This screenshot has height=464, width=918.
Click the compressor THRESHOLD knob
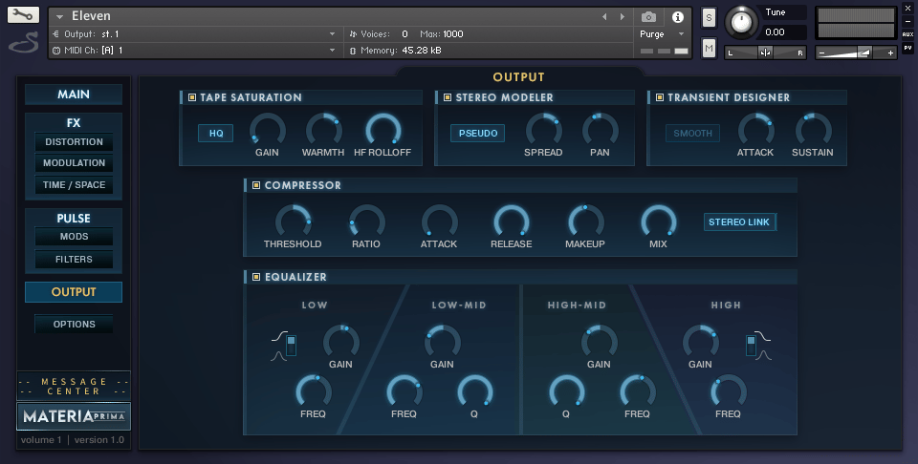coord(293,221)
